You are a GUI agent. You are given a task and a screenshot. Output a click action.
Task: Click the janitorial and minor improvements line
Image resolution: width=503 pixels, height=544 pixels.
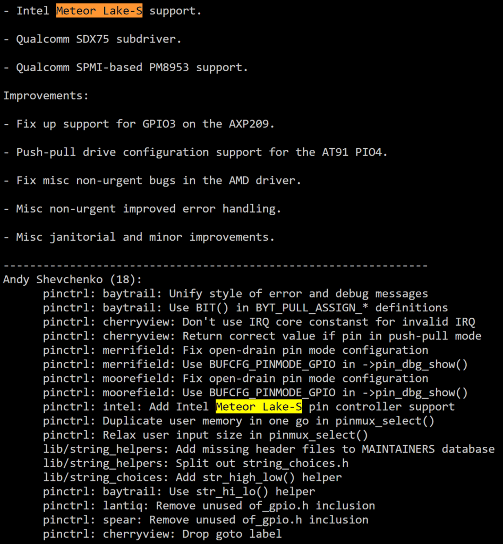pos(139,237)
